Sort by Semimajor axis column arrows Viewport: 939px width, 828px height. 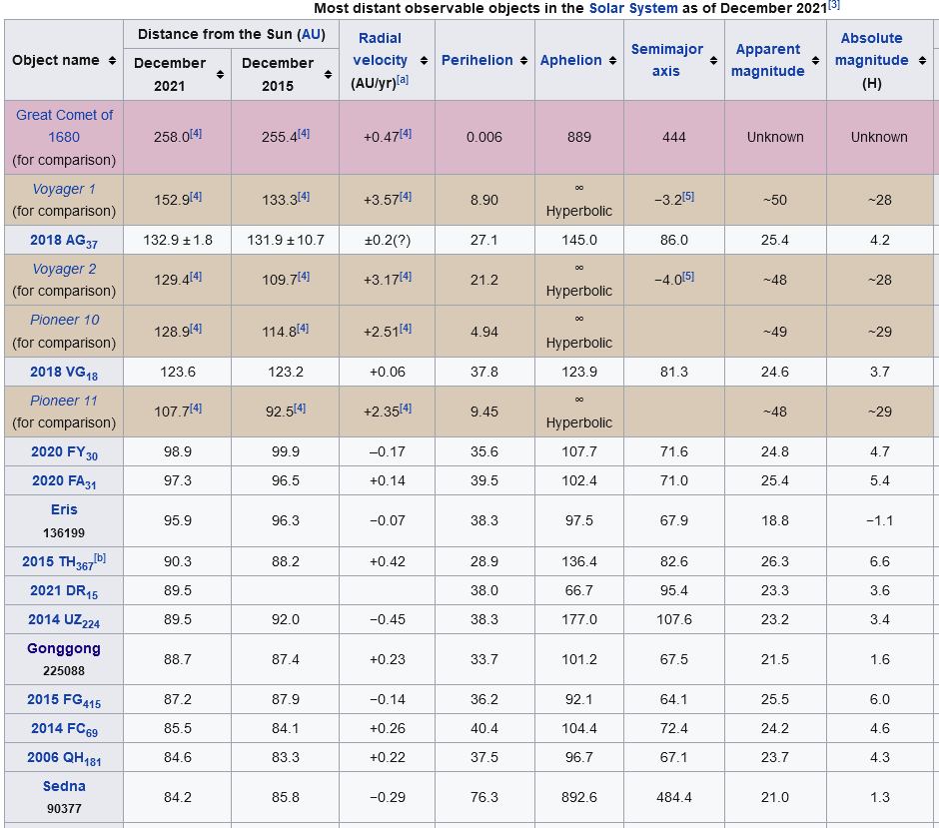coord(713,61)
